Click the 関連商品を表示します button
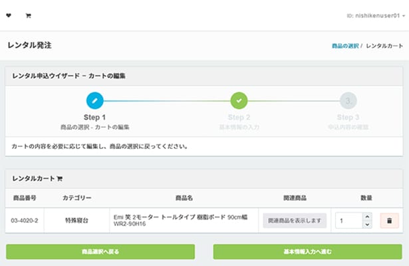Viewport: 409px width, 266px height. [x=295, y=221]
